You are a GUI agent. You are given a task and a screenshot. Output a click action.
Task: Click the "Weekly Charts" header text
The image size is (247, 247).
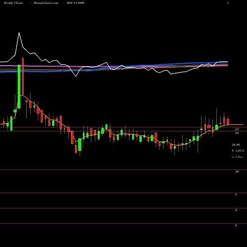13,3
